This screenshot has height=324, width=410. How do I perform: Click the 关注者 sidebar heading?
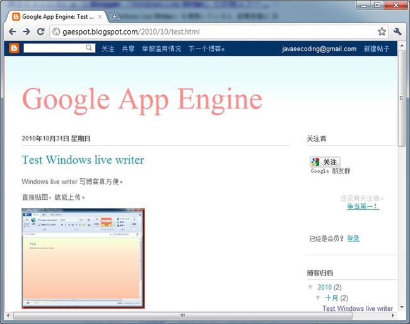[x=317, y=139]
